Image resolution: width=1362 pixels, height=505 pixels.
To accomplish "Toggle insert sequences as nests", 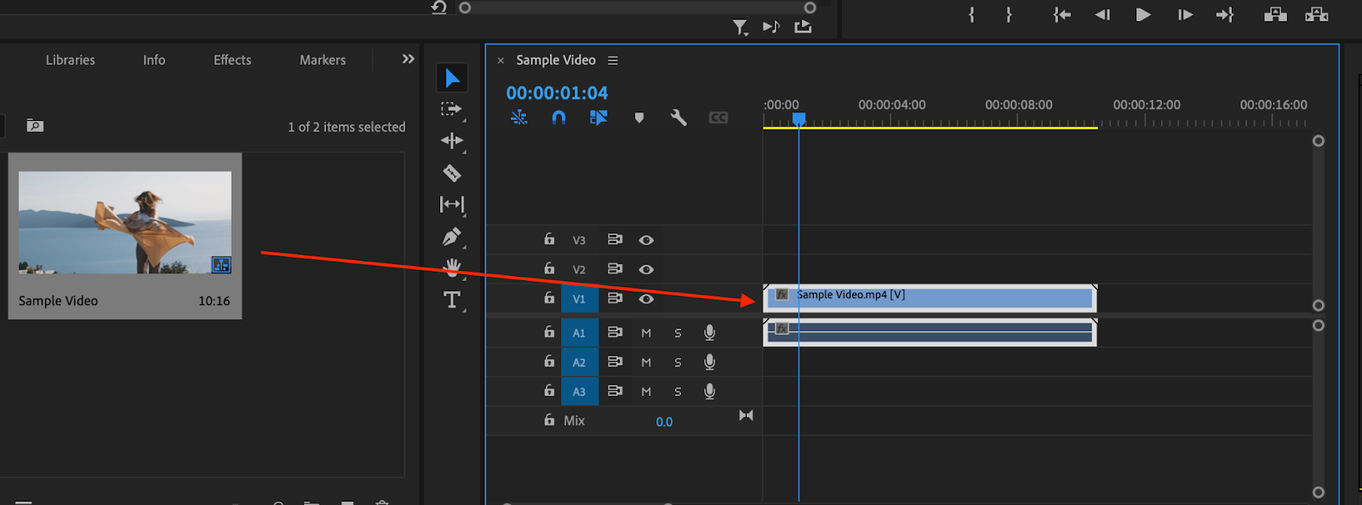I will pos(518,118).
